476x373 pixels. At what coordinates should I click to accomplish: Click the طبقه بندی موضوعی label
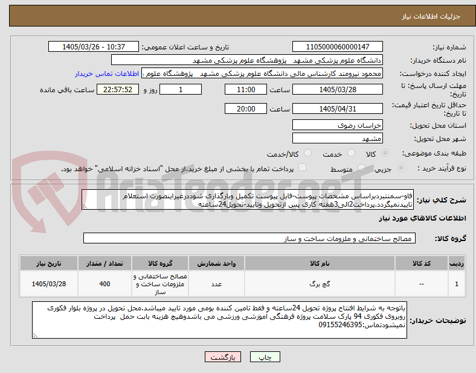(434, 154)
